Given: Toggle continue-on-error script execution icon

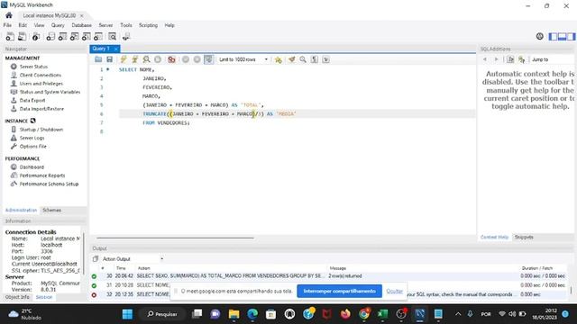Looking at the screenshot, I should click(171, 59).
